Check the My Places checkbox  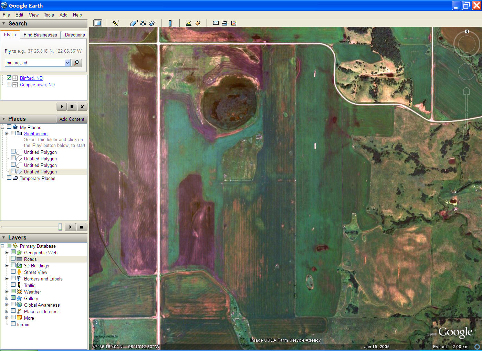click(9, 127)
